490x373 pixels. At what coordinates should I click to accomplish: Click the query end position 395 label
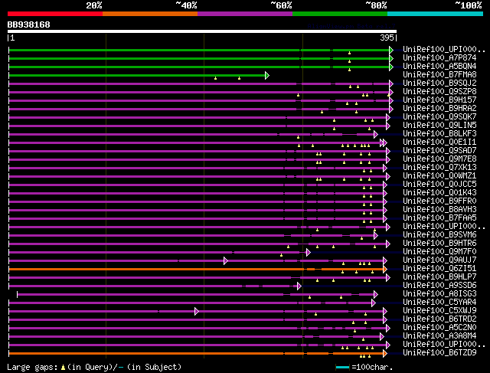tap(387, 38)
